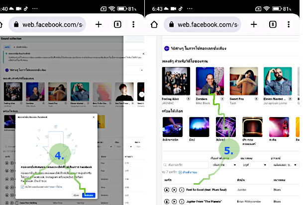Play the first track in left list
Viewport: 306px width, 205px height.
12,163
